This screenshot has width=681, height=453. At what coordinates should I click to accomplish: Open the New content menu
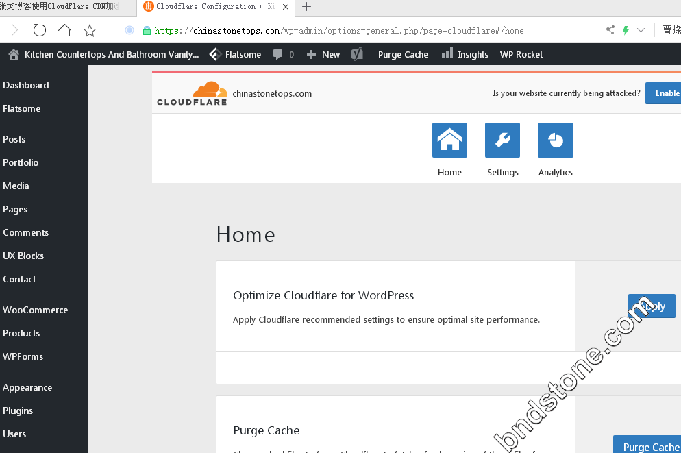[323, 54]
